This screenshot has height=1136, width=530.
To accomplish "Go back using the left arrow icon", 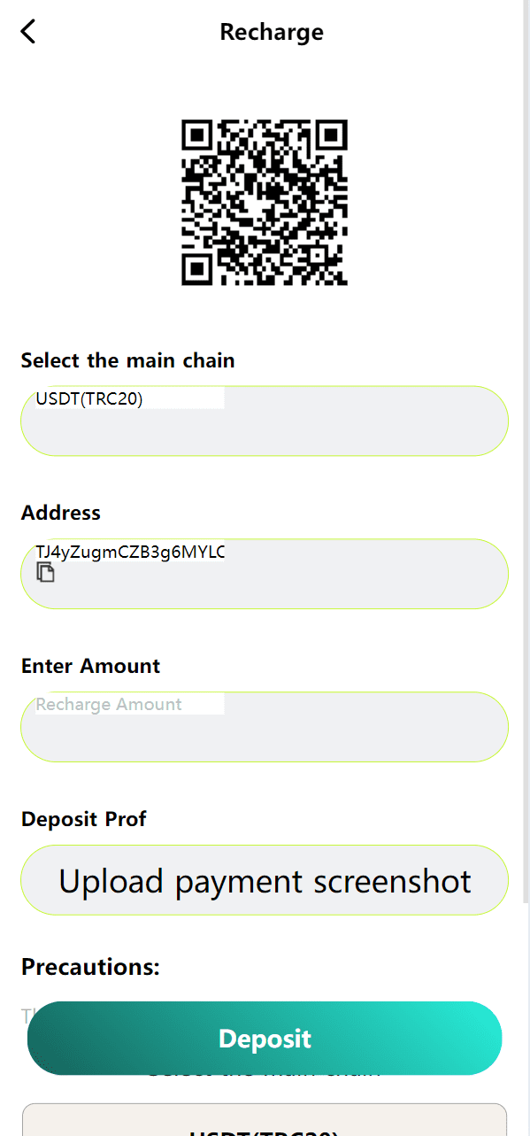I will [x=28, y=32].
